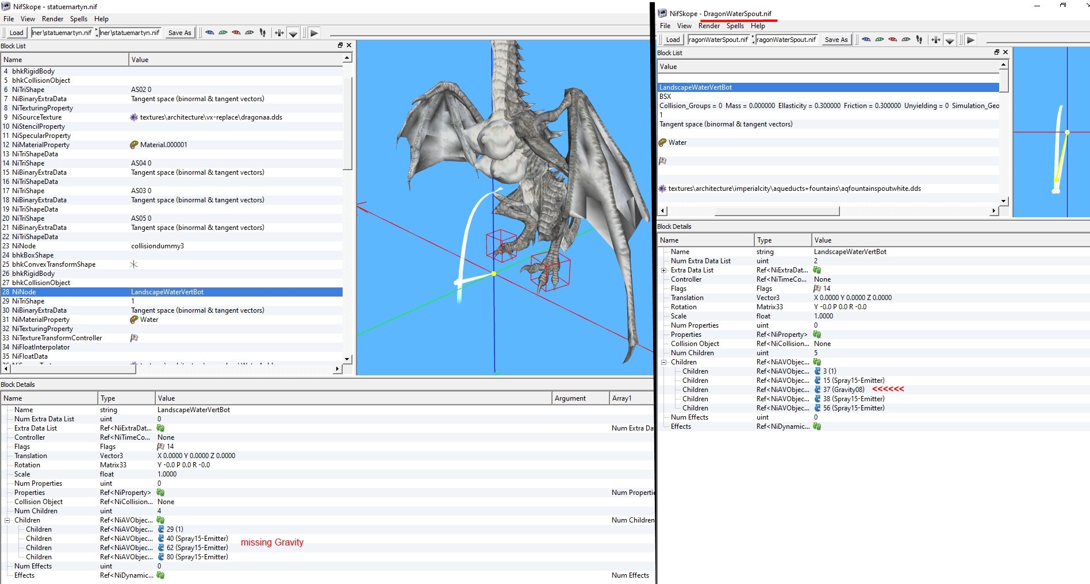Select the highlighted LandscapeWaterVertBot row in DragonWaterSpout list
Image resolution: width=1090 pixels, height=584 pixels.
pos(828,87)
